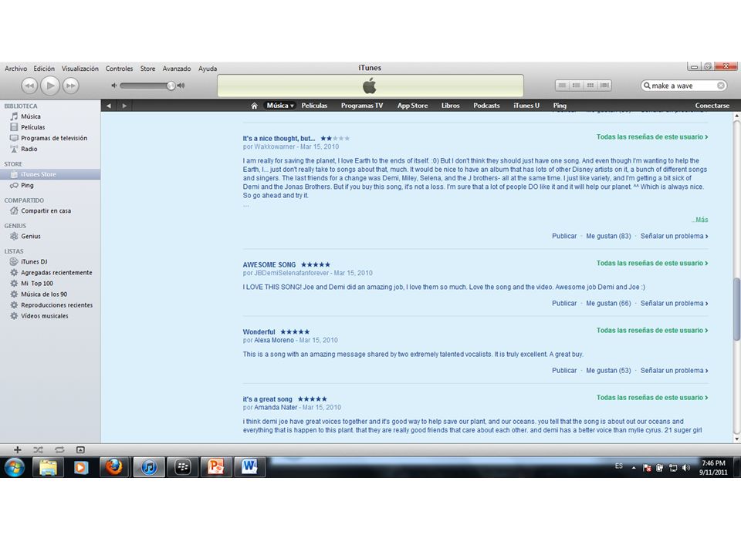The height and width of the screenshot is (555, 741).
Task: Clear the search field text
Action: click(x=721, y=86)
